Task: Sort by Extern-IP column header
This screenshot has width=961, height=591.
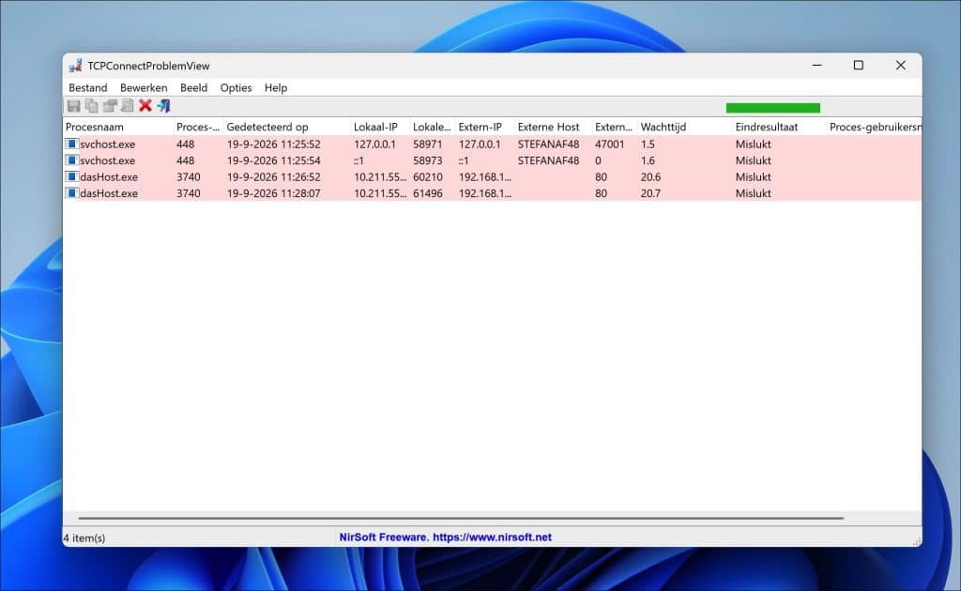Action: pos(485,127)
